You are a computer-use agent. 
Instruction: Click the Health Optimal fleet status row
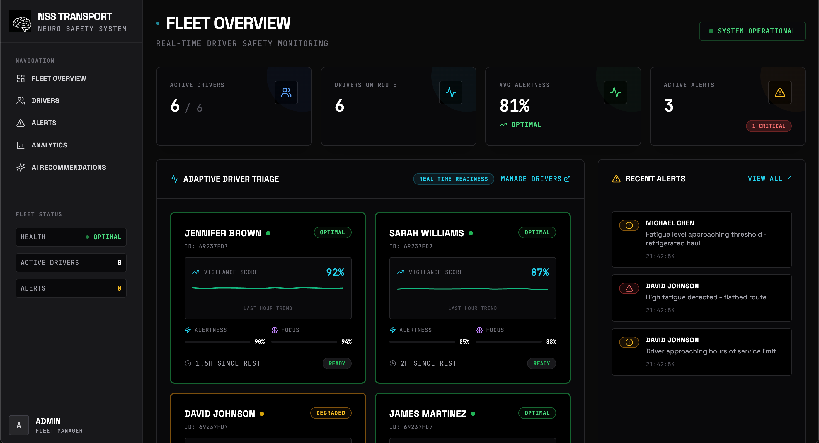(71, 237)
